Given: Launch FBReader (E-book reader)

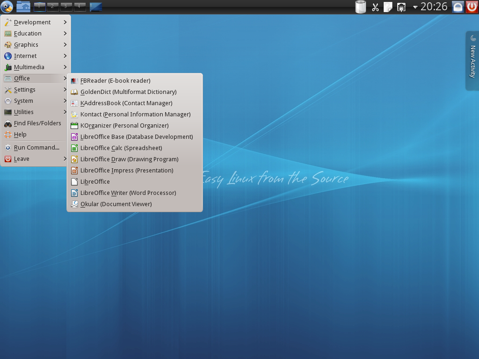Looking at the screenshot, I should (135, 81).
